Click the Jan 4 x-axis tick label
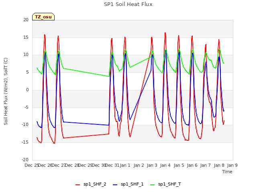The width and height of the screenshot is (257, 192). point(165,165)
